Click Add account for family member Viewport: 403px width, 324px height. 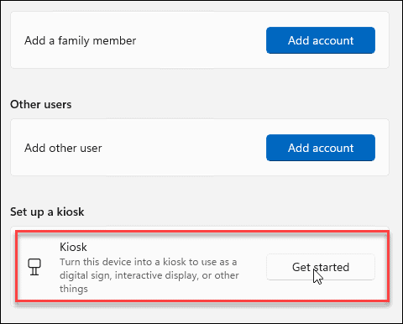pos(321,40)
